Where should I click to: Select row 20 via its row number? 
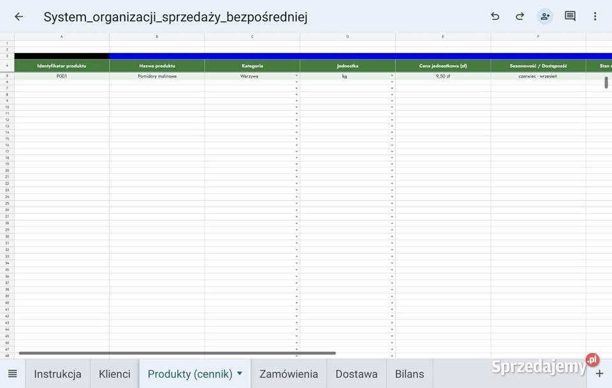pos(7,171)
